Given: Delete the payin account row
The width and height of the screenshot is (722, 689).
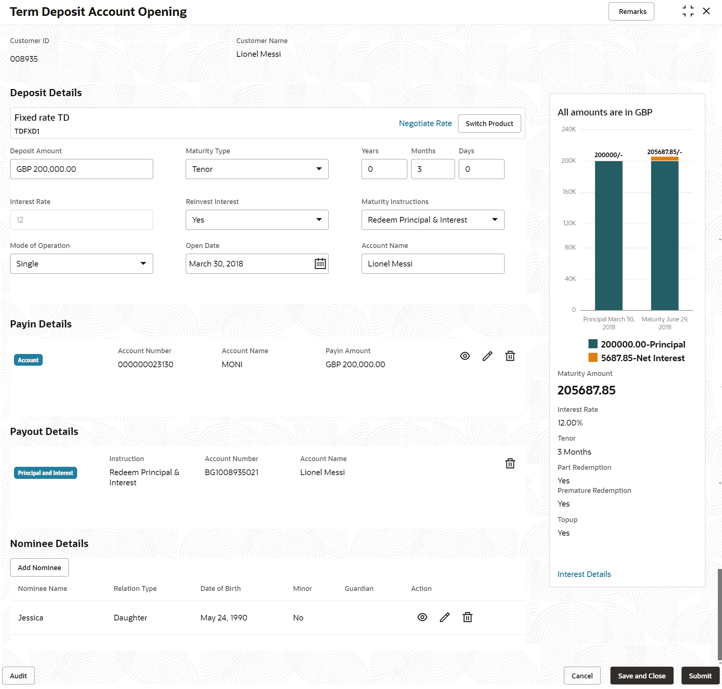Looking at the screenshot, I should click(510, 356).
